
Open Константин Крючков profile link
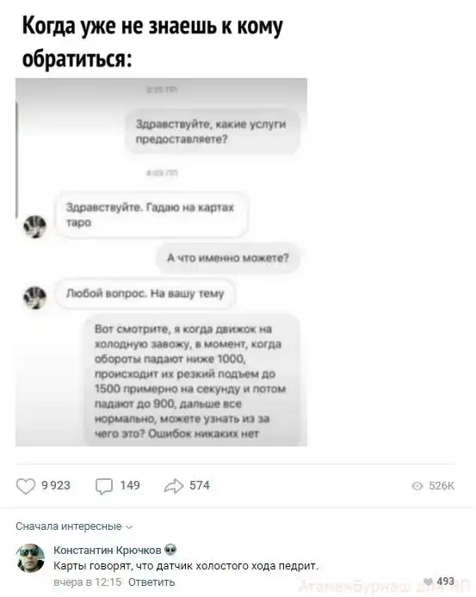coord(108,551)
